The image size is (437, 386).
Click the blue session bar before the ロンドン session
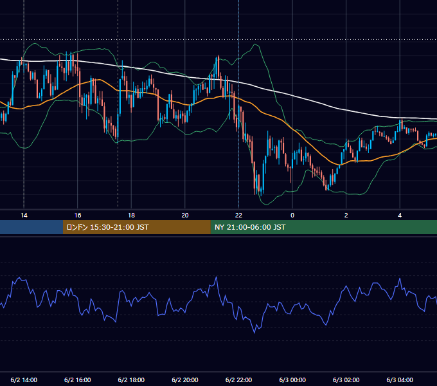[x=31, y=227]
